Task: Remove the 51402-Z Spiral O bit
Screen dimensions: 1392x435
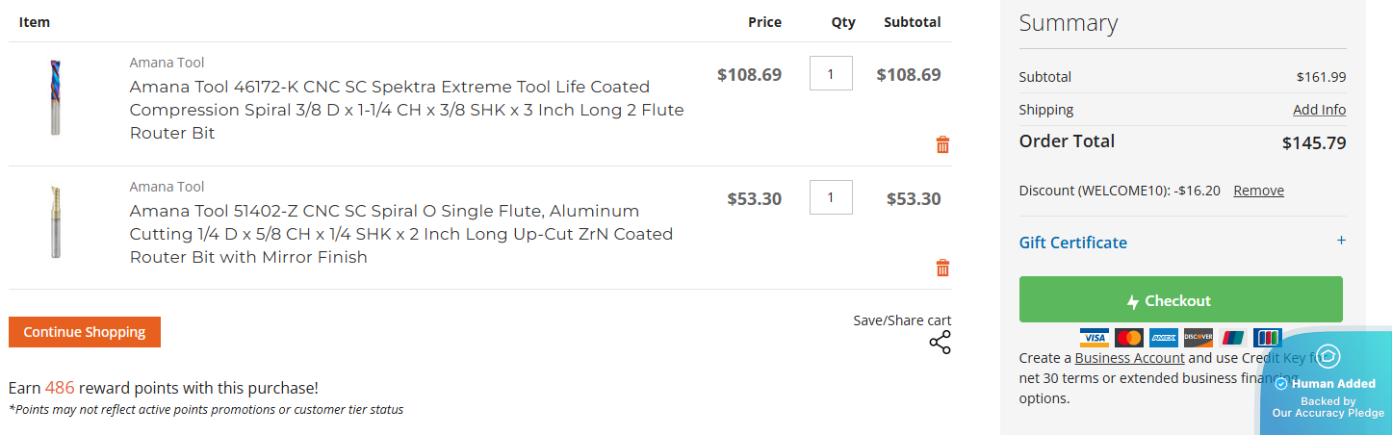Action: click(x=942, y=269)
